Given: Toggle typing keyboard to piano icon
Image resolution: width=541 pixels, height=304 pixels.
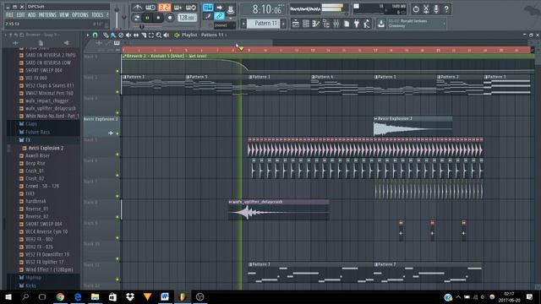Looking at the screenshot, I should click(x=208, y=8).
